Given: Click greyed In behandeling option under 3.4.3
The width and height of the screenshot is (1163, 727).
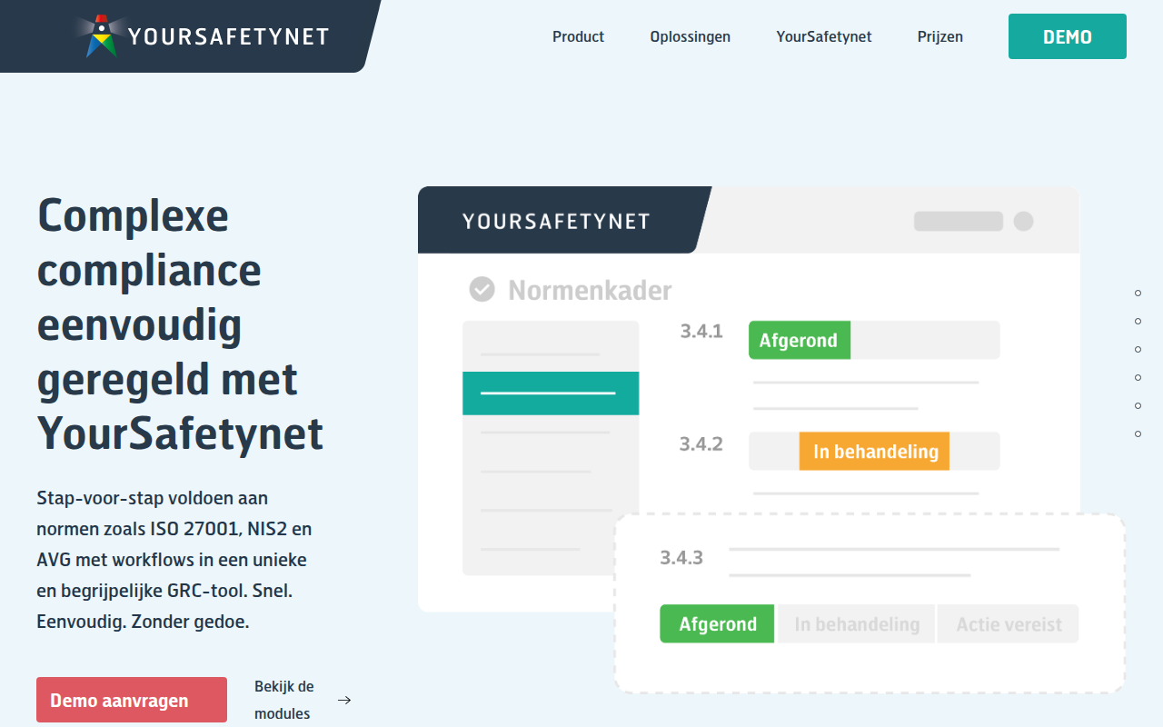Looking at the screenshot, I should [x=856, y=623].
